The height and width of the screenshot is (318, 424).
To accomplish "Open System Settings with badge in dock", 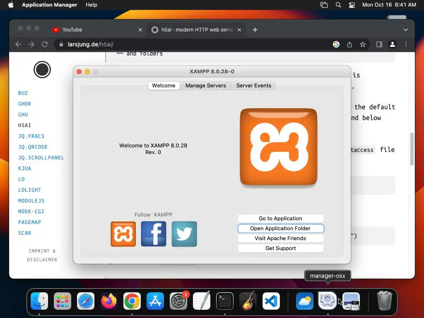I will point(178,301).
